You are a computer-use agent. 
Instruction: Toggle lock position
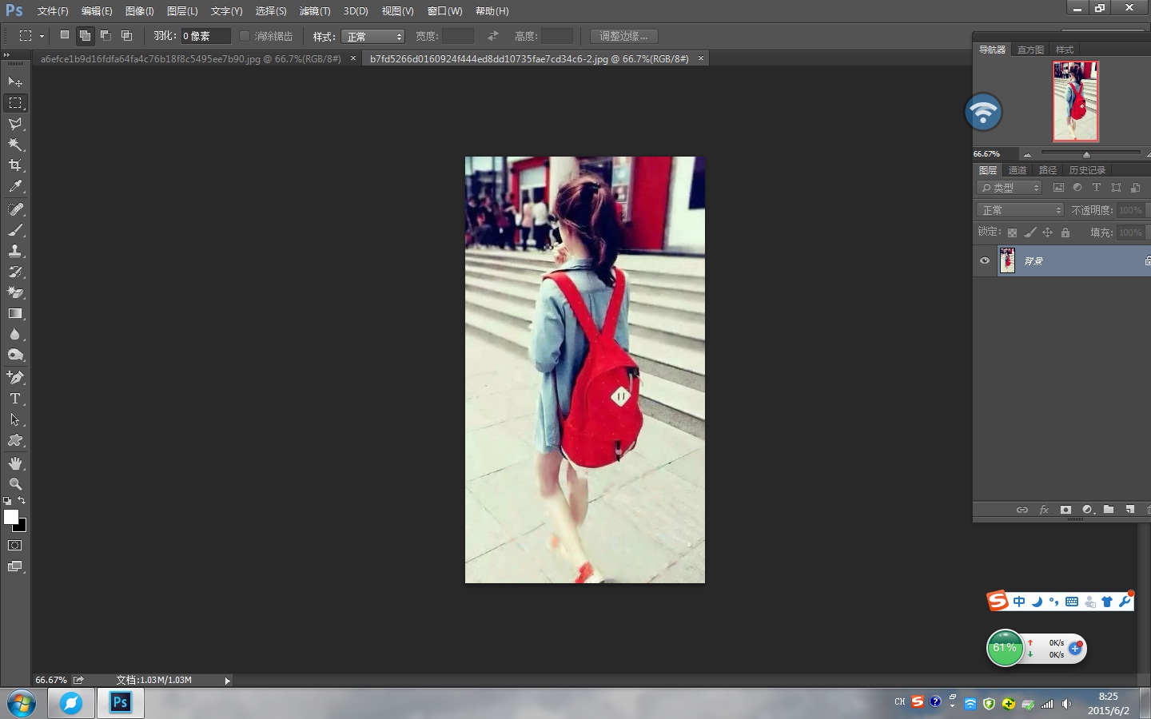pos(1048,232)
